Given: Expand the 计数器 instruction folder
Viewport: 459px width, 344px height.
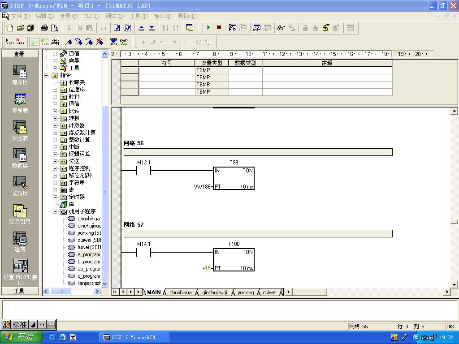Looking at the screenshot, I should (55, 125).
